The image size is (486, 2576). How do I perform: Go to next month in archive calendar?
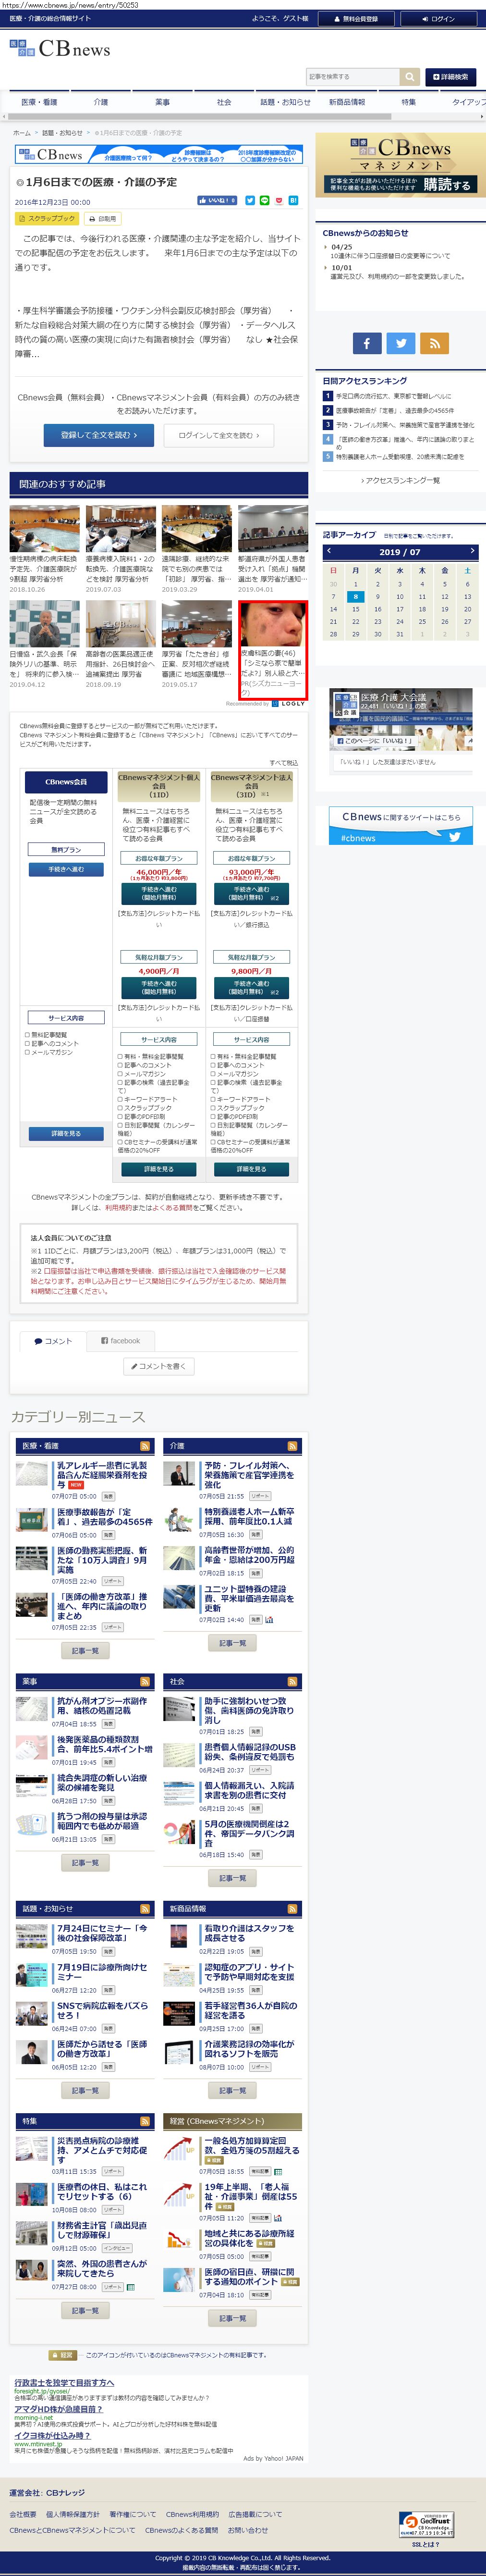click(471, 551)
